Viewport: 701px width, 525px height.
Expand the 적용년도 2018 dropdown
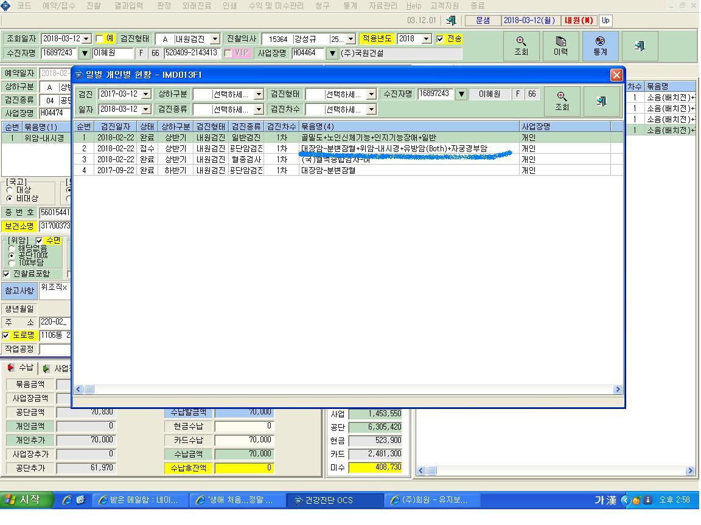click(x=427, y=39)
